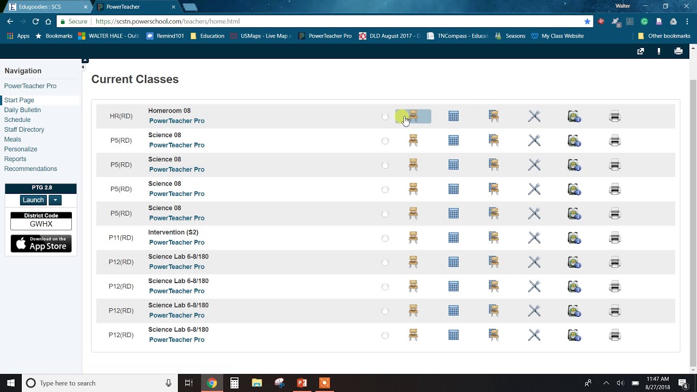Click the attendance status circle for Homeroom 08
The height and width of the screenshot is (392, 697).
point(385,117)
